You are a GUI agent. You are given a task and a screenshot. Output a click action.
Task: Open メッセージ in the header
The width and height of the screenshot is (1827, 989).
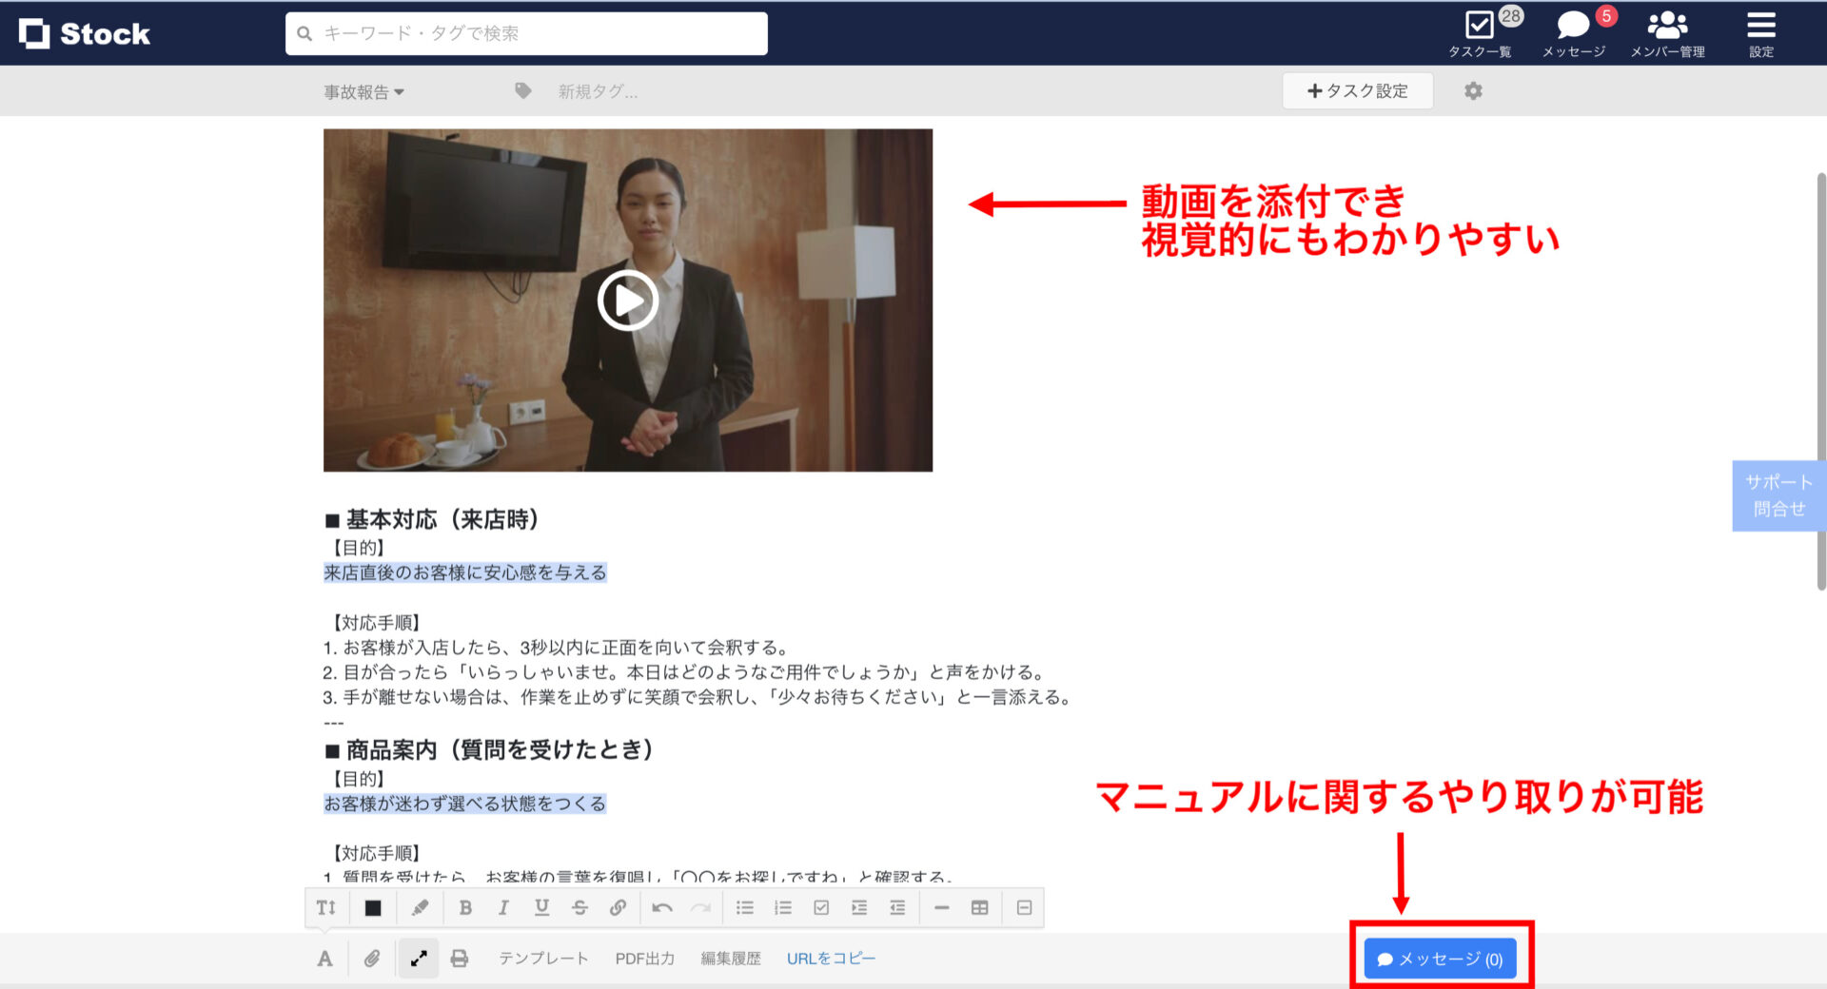tap(1574, 33)
